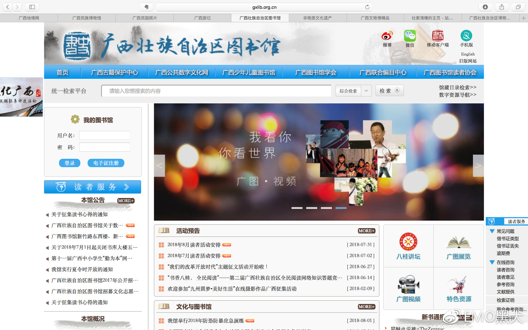The image size is (528, 330).
Task: Open 我馆举行2018年防恐防暴应急演练 article
Action: (206, 321)
